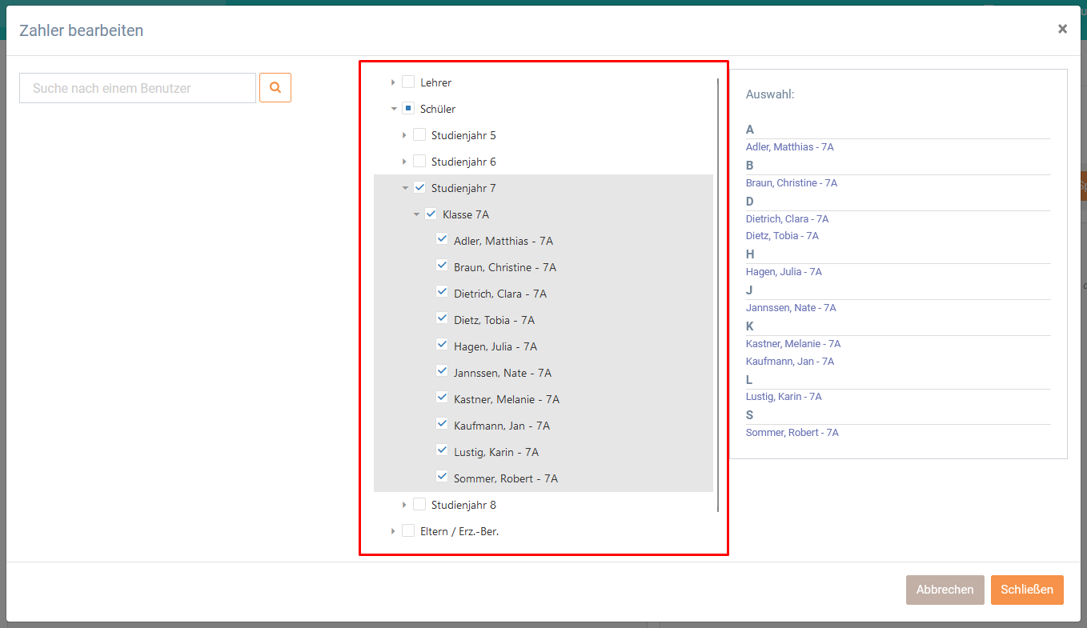The height and width of the screenshot is (628, 1087).
Task: Select the Studienjahr 7 tree label
Action: coord(463,188)
